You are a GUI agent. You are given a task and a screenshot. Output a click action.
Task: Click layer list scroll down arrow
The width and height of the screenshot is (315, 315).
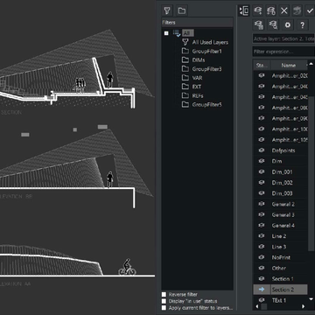311,299
